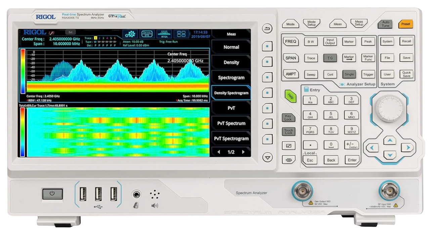Activate the Cont continuous sweep key
Screen dimensions: 430x233
330,74
